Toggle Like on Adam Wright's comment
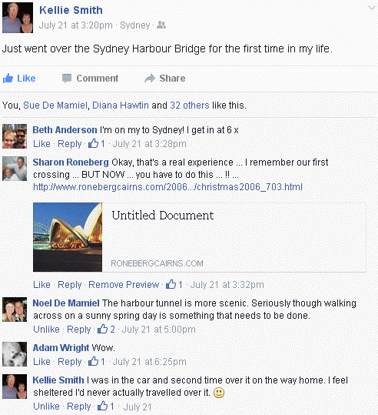378x415 pixels. click(x=41, y=362)
